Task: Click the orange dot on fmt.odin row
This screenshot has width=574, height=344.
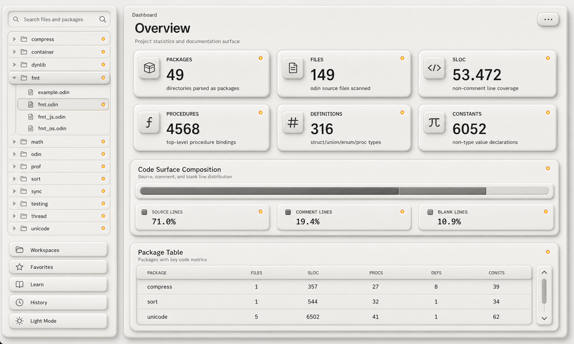Action: pos(103,105)
